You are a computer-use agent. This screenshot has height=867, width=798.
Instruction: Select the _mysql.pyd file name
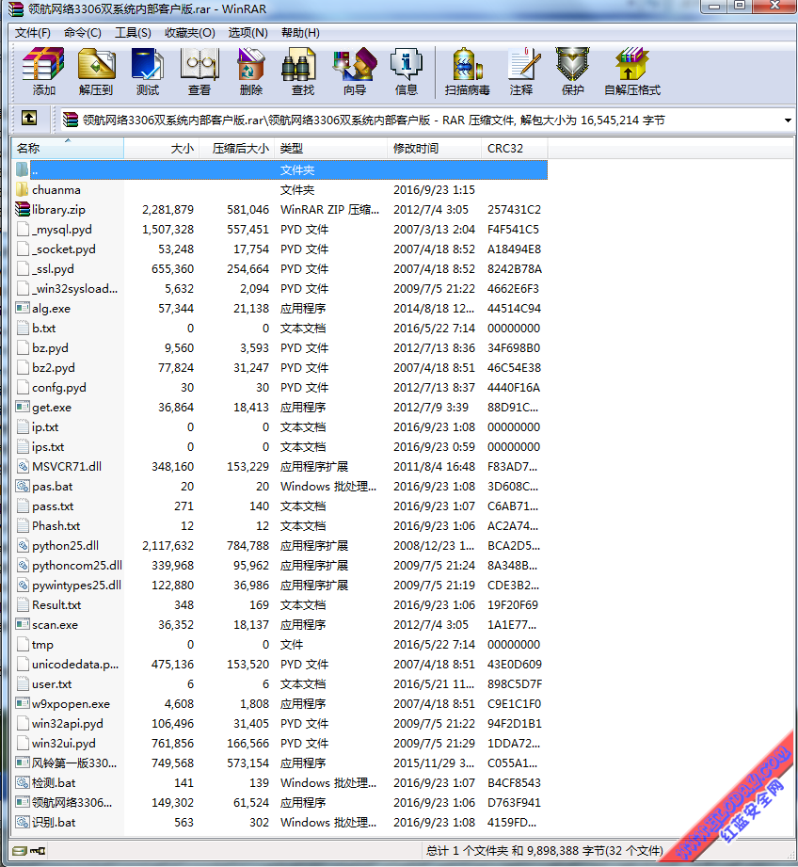pyautogui.click(x=62, y=230)
